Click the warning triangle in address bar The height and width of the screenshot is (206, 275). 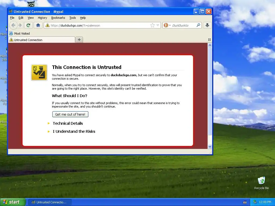(x=47, y=25)
